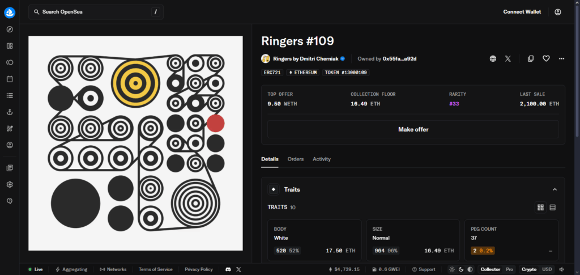Viewport: 580px width, 275px height.
Task: Click the Networks status in the footer
Action: [113, 269]
